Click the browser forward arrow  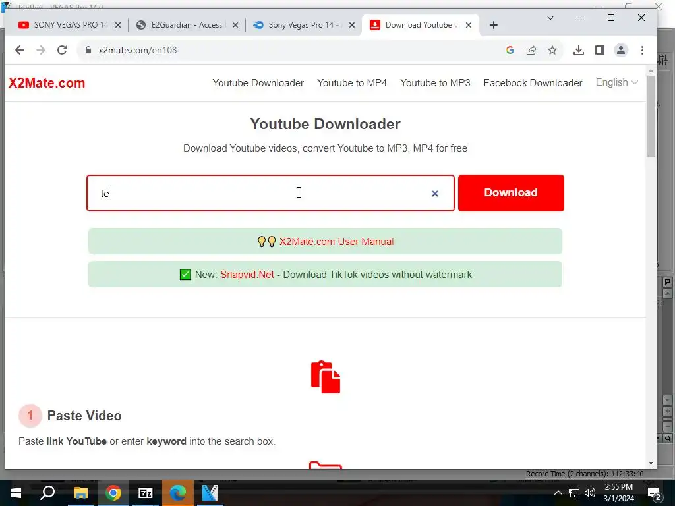tap(41, 50)
